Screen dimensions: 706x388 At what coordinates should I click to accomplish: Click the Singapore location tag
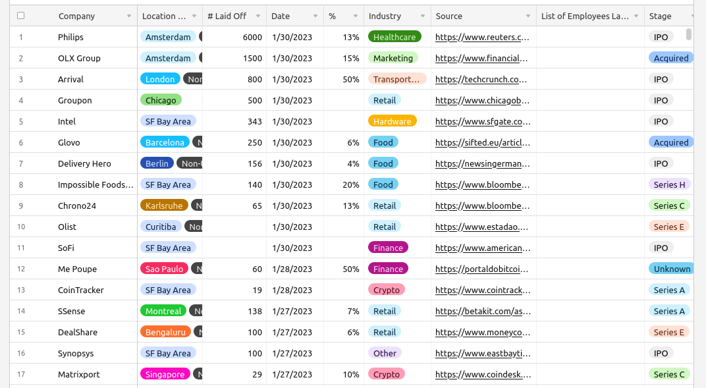pyautogui.click(x=165, y=375)
